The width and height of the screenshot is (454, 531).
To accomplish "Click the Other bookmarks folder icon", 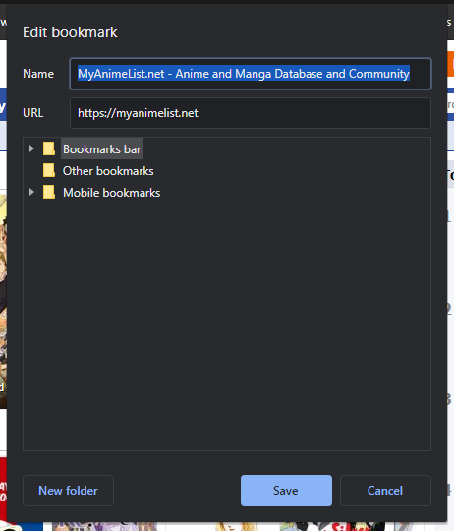I will [49, 170].
